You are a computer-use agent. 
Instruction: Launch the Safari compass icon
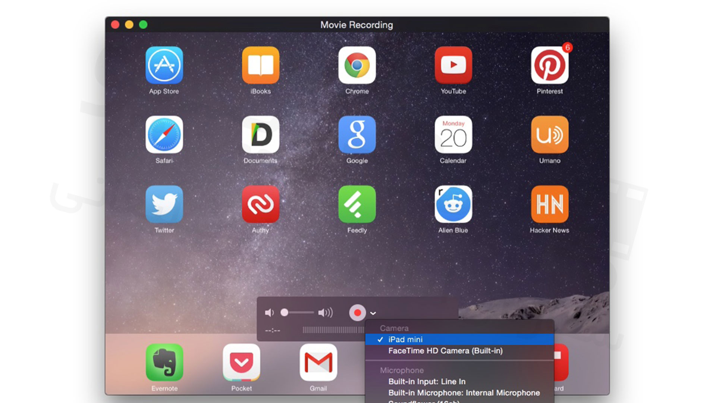point(164,134)
